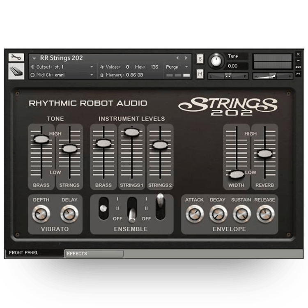Click the Brass instrument level fader
308x308 pixels.
(103, 143)
